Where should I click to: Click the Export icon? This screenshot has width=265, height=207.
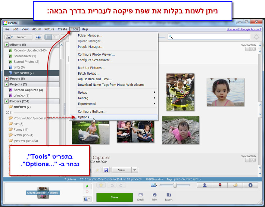tap(169, 197)
